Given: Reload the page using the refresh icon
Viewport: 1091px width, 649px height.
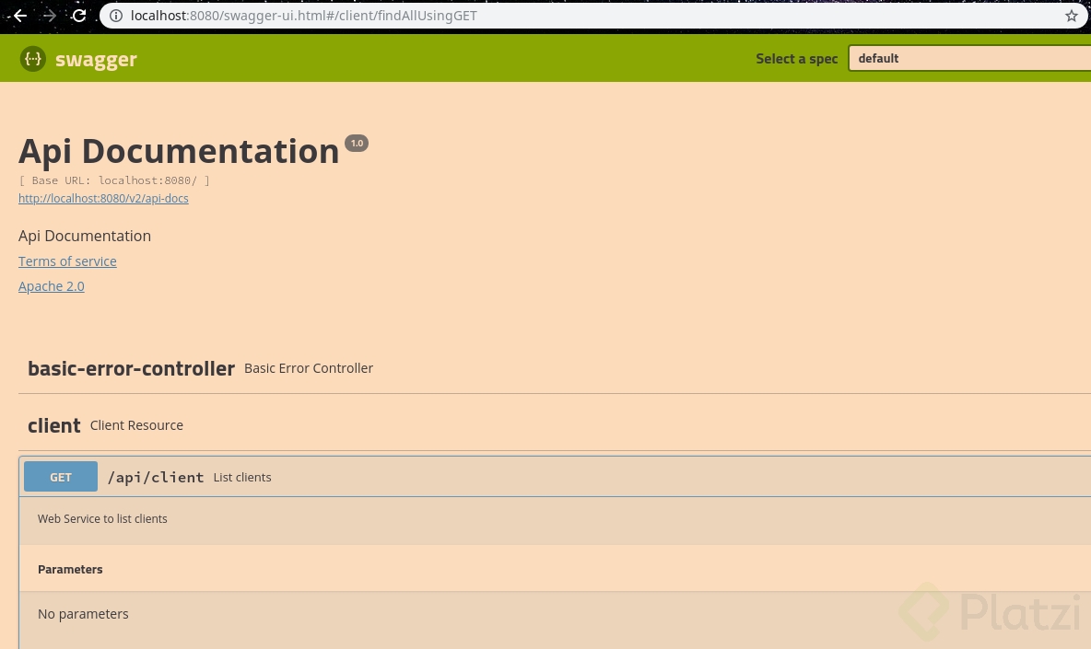Looking at the screenshot, I should (79, 16).
